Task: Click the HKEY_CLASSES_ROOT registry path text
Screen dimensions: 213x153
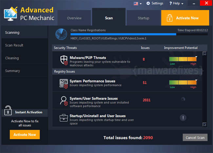Action: 108,38
